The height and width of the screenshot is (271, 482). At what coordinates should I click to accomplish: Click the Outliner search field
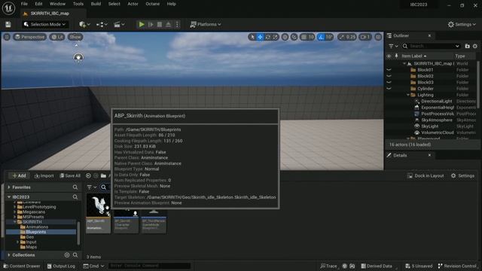click(x=432, y=46)
